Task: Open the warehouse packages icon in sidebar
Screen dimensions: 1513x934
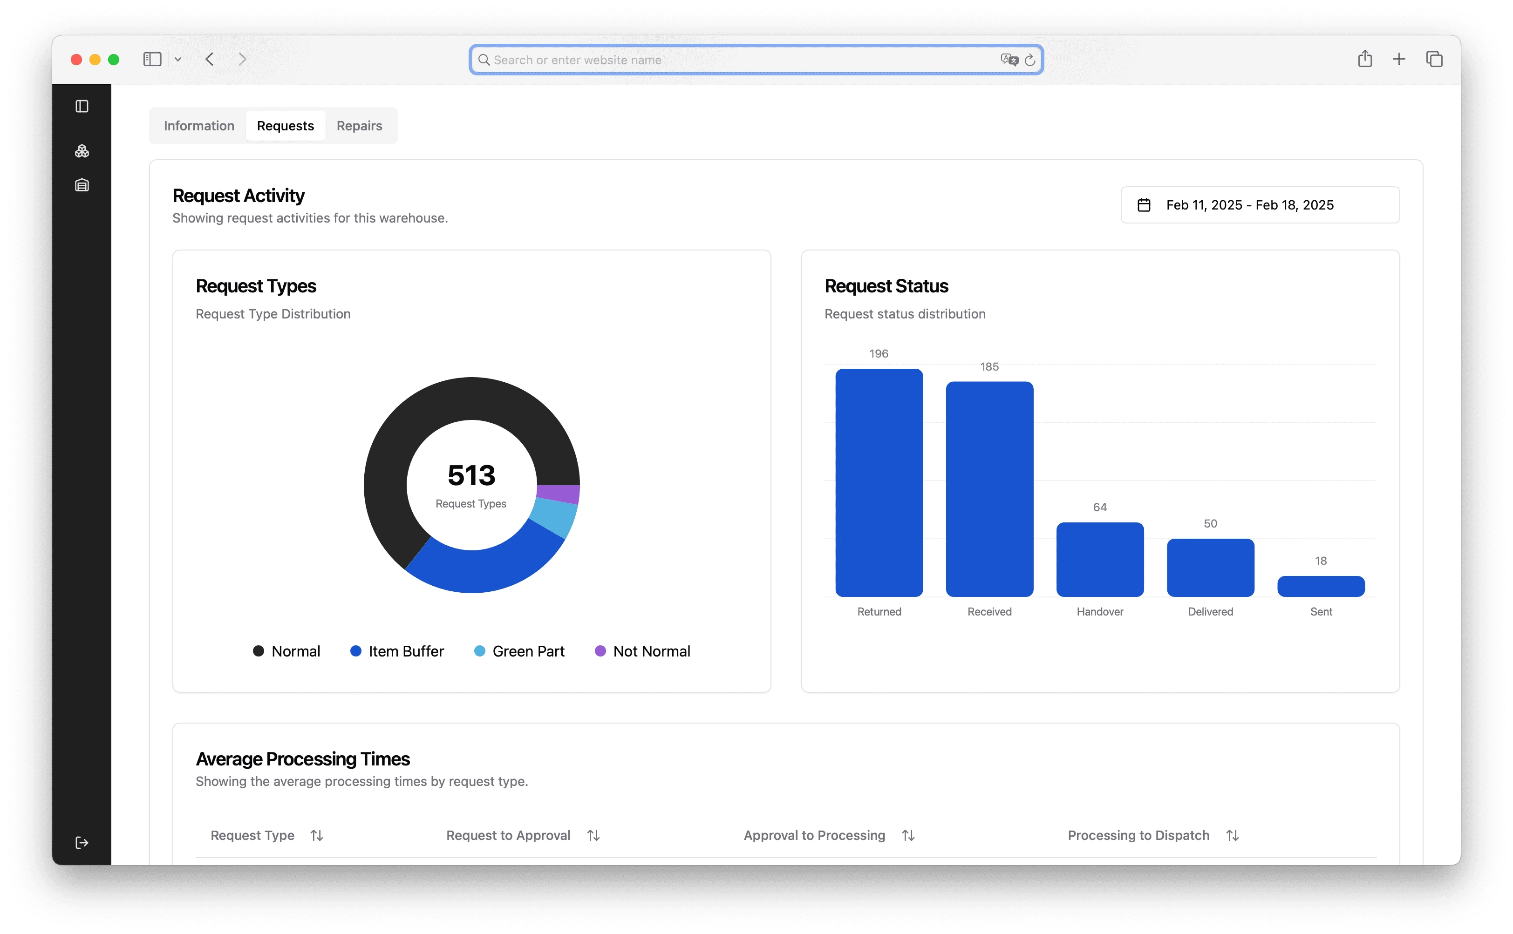Action: 82,151
